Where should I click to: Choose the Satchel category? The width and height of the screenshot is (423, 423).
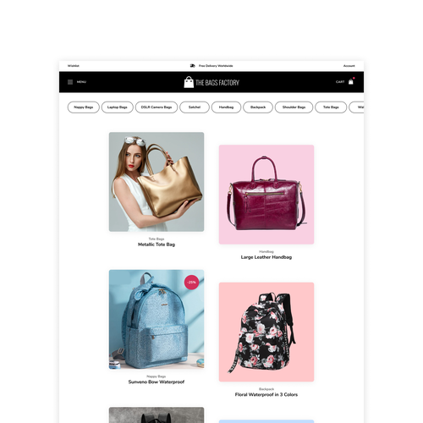click(195, 107)
